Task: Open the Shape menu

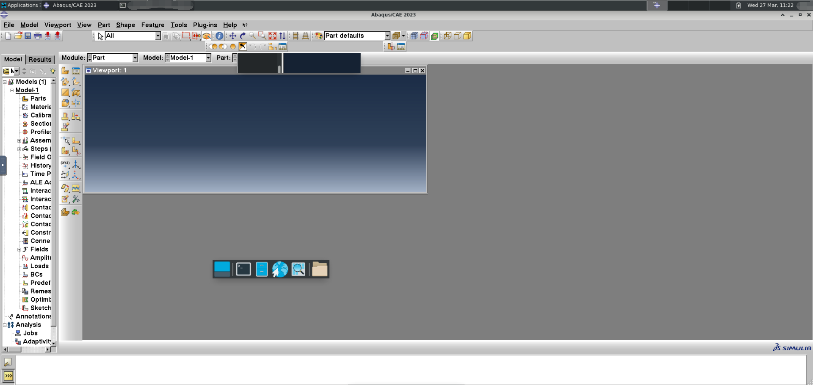Action: [125, 25]
